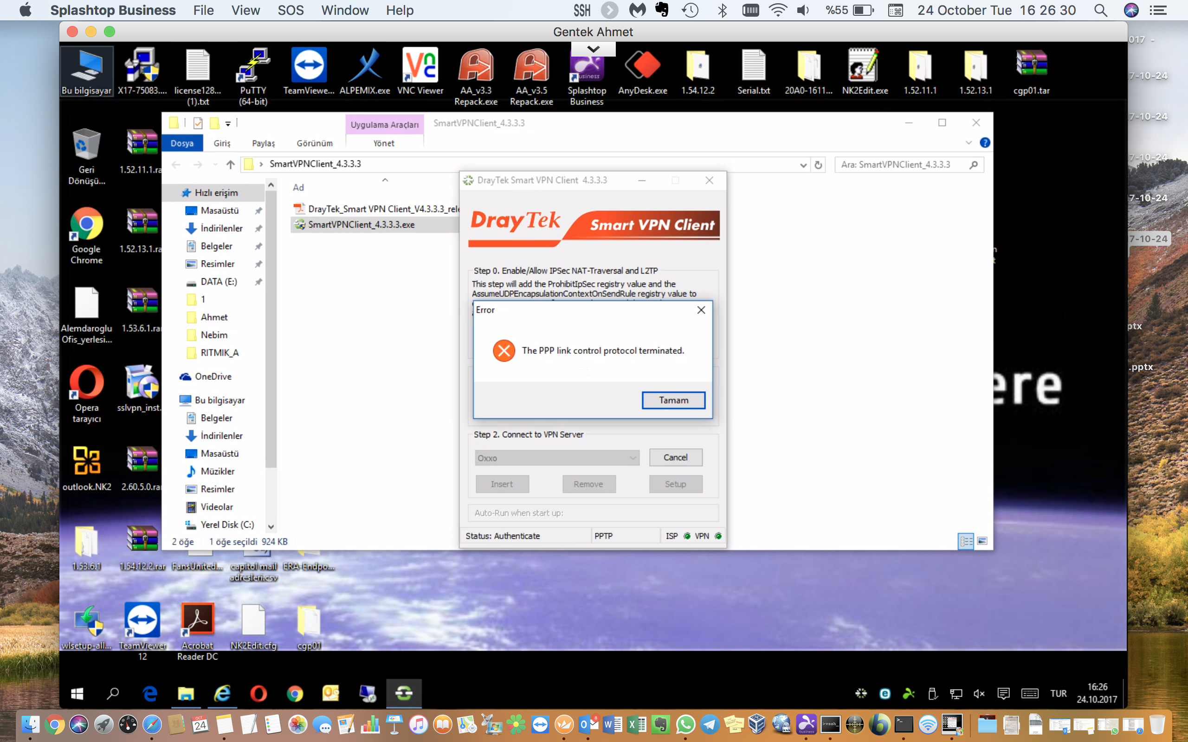The image size is (1188, 742).
Task: Click Internet Explorer in the Windows taskbar
Action: tap(222, 693)
